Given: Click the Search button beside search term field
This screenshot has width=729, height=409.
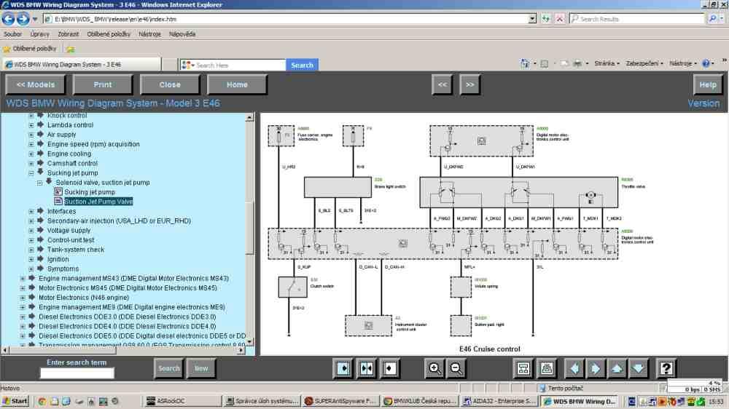Looking at the screenshot, I should 169,368.
